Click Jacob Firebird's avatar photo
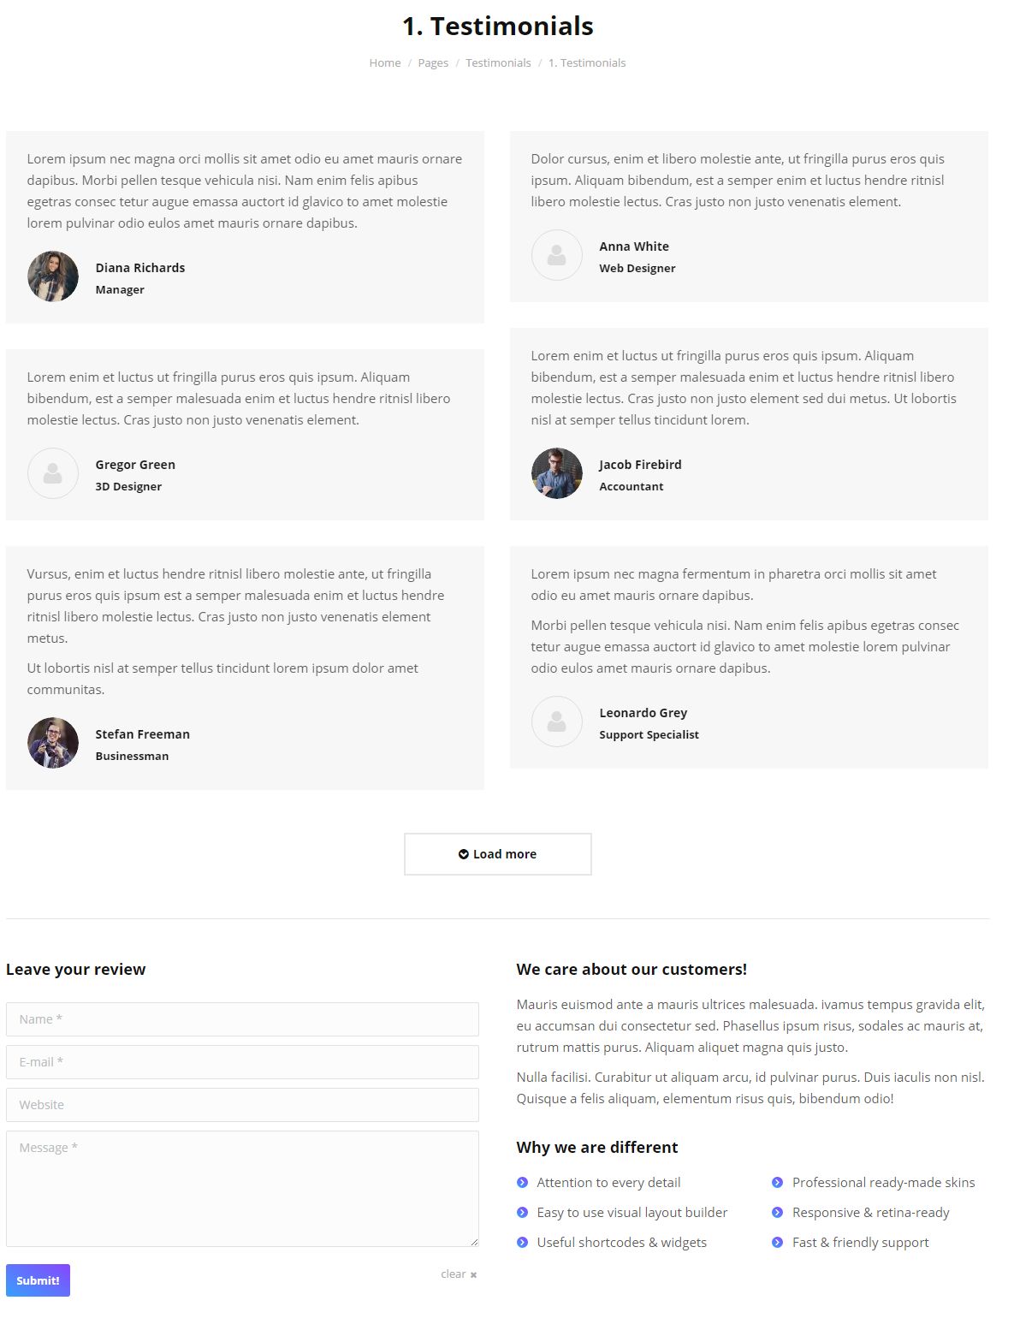Screen dimensions: 1014x1342 [557, 473]
